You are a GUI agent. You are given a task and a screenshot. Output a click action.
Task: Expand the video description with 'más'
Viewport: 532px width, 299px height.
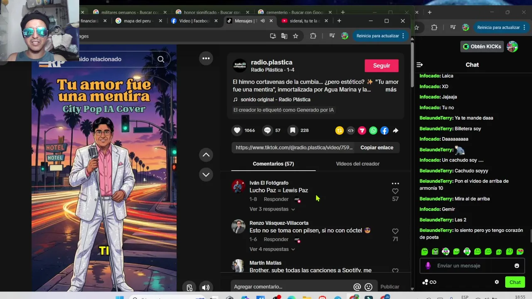(x=391, y=89)
